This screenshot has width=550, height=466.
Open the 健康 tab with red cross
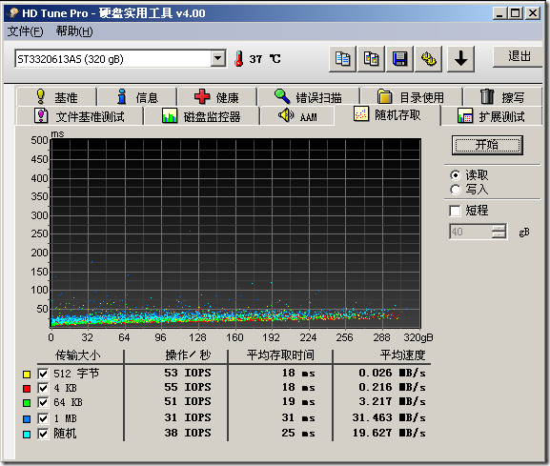tap(216, 97)
